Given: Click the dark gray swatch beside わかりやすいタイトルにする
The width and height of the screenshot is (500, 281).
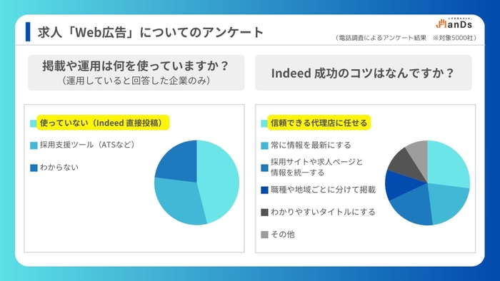Looking at the screenshot, I should 264,213.
